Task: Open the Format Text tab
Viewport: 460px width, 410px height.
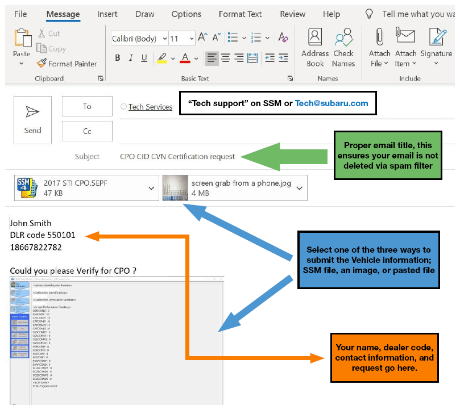Action: tap(240, 14)
